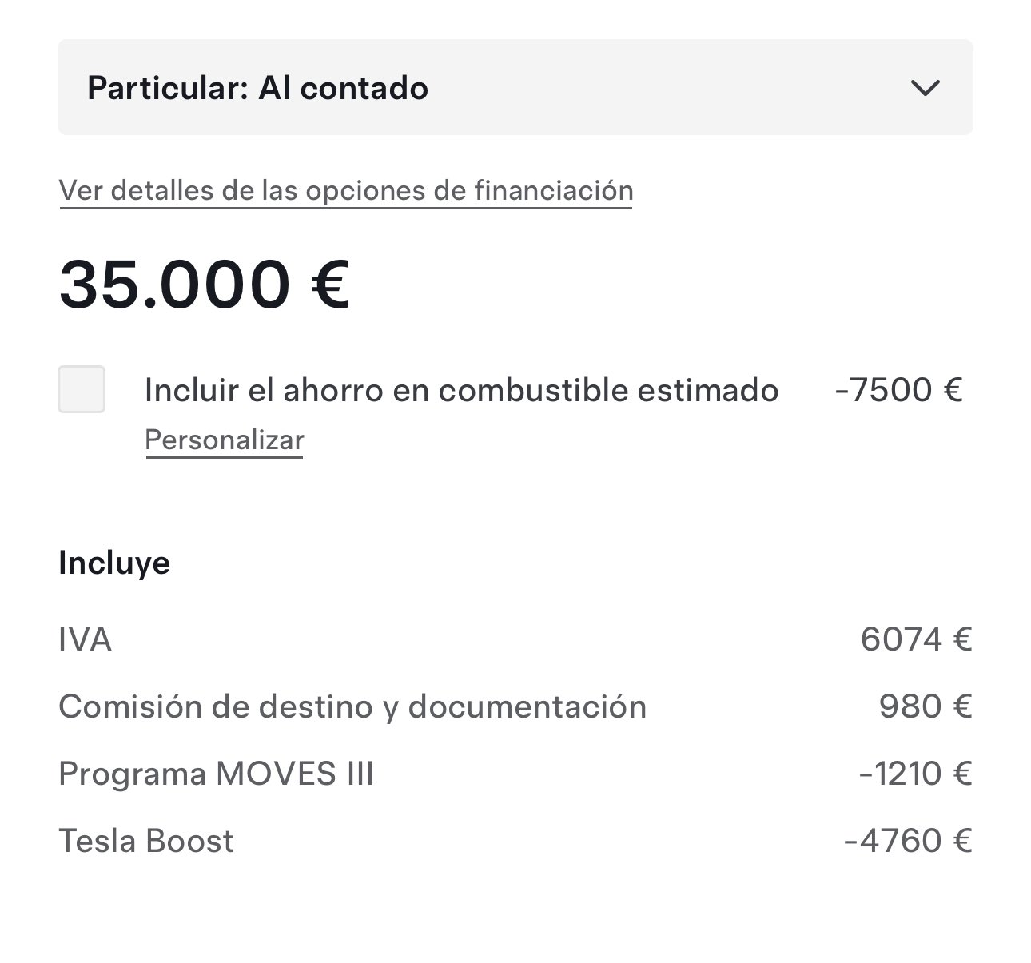Viewport: 1031px width, 963px height.
Task: Click the IVA line item
Action: pyautogui.click(x=85, y=639)
